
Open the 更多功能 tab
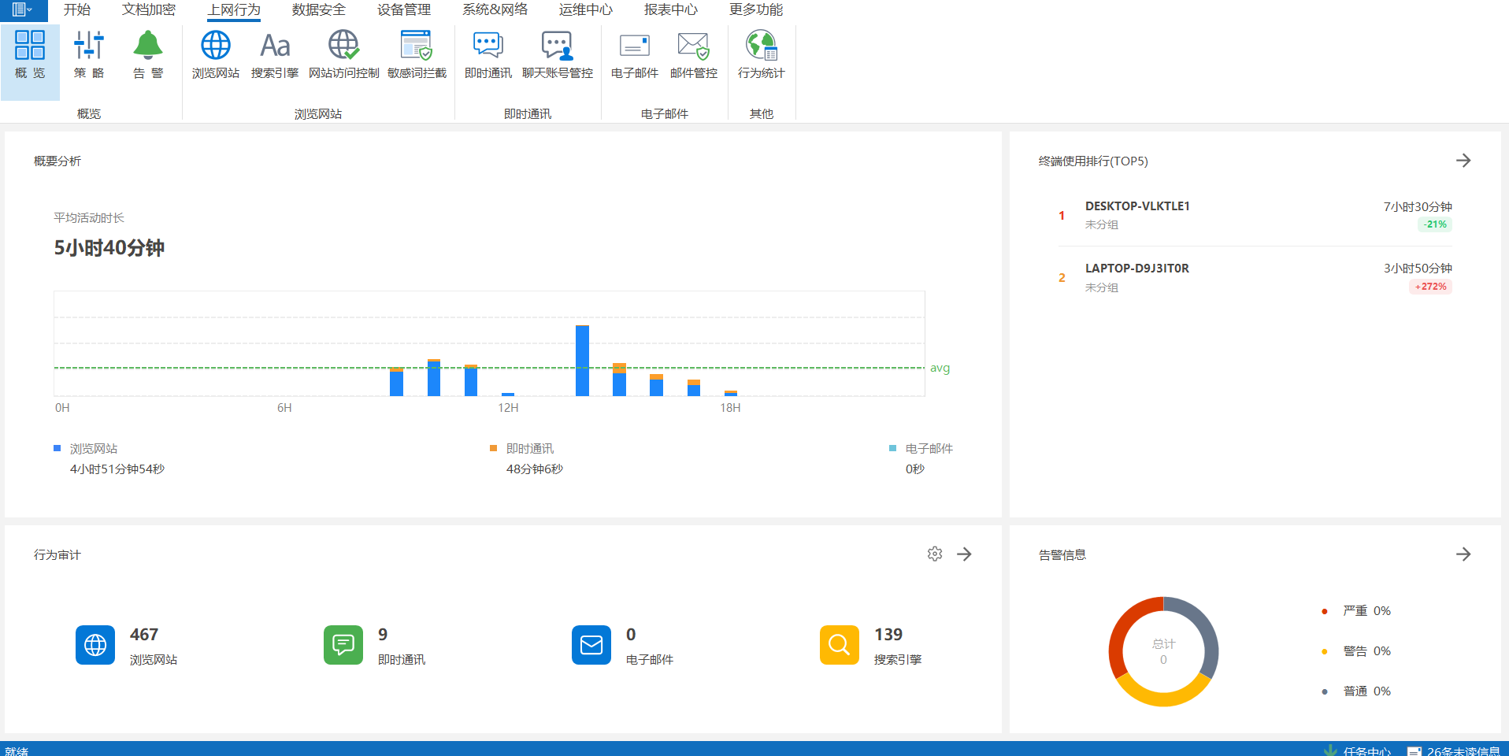click(756, 9)
